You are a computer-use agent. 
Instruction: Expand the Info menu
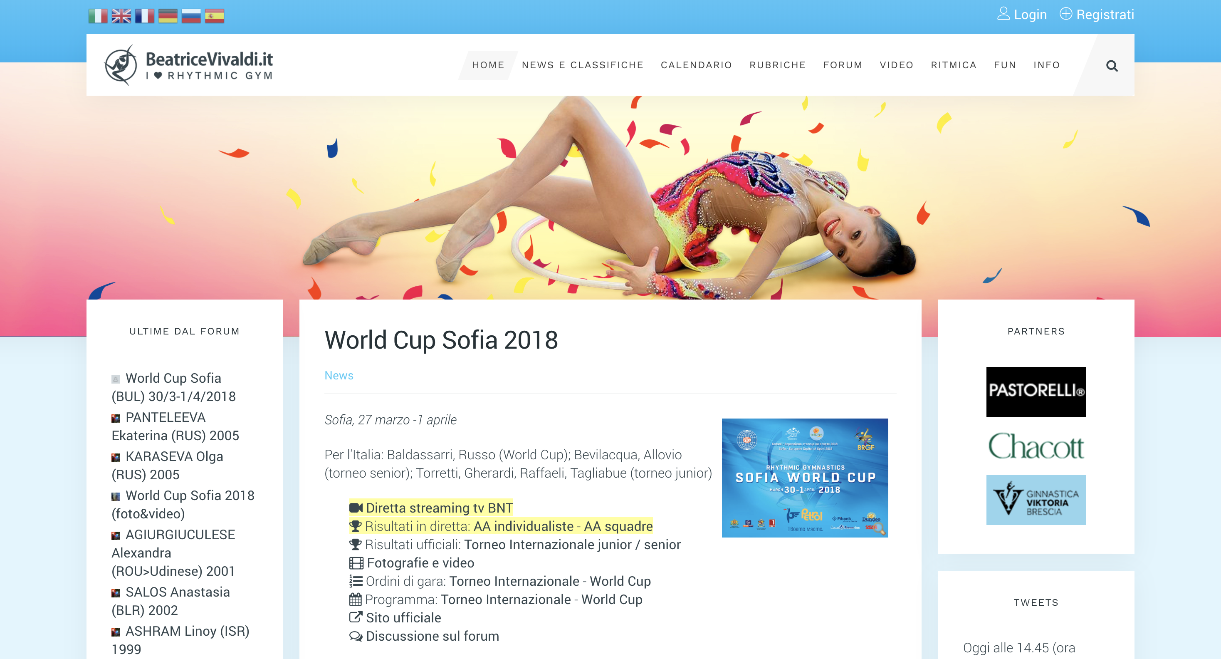(x=1047, y=65)
